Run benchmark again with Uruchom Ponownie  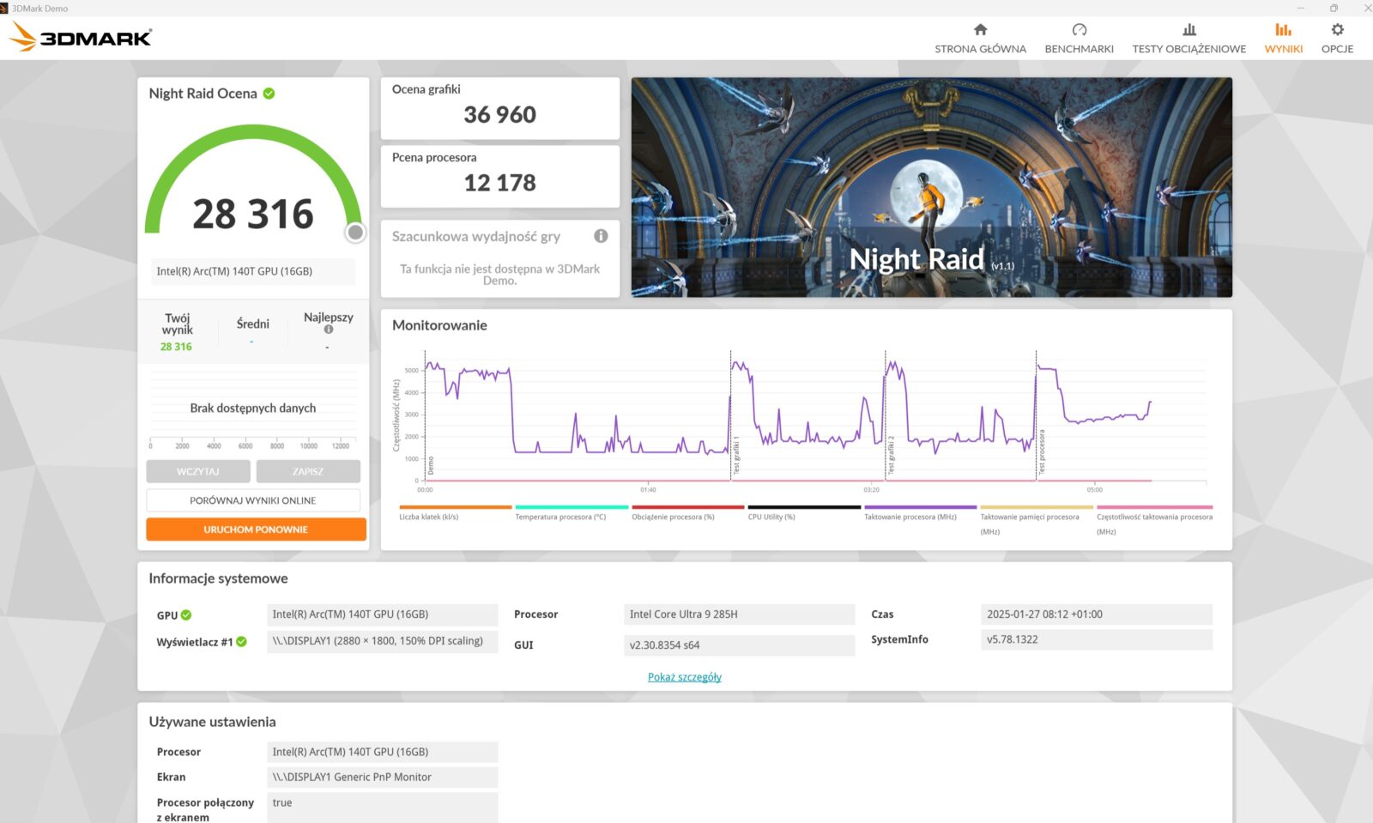pos(256,530)
